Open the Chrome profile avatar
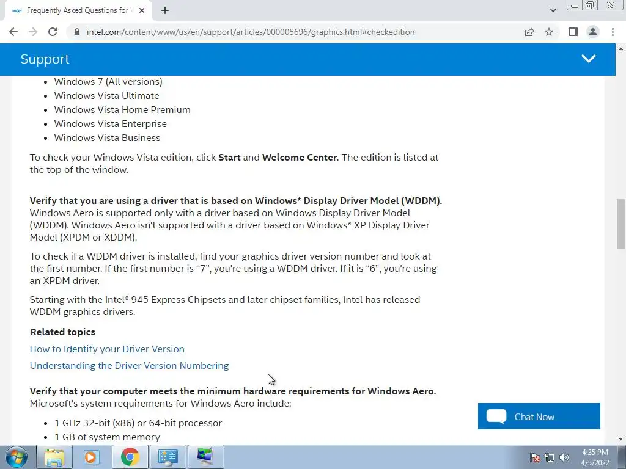This screenshot has width=626, height=469. coord(593,32)
